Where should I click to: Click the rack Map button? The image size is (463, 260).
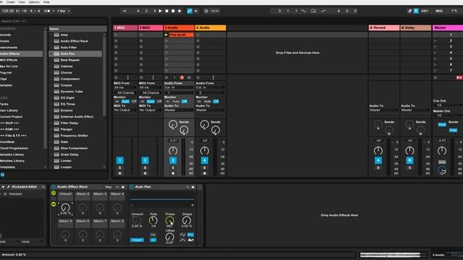pos(108,187)
